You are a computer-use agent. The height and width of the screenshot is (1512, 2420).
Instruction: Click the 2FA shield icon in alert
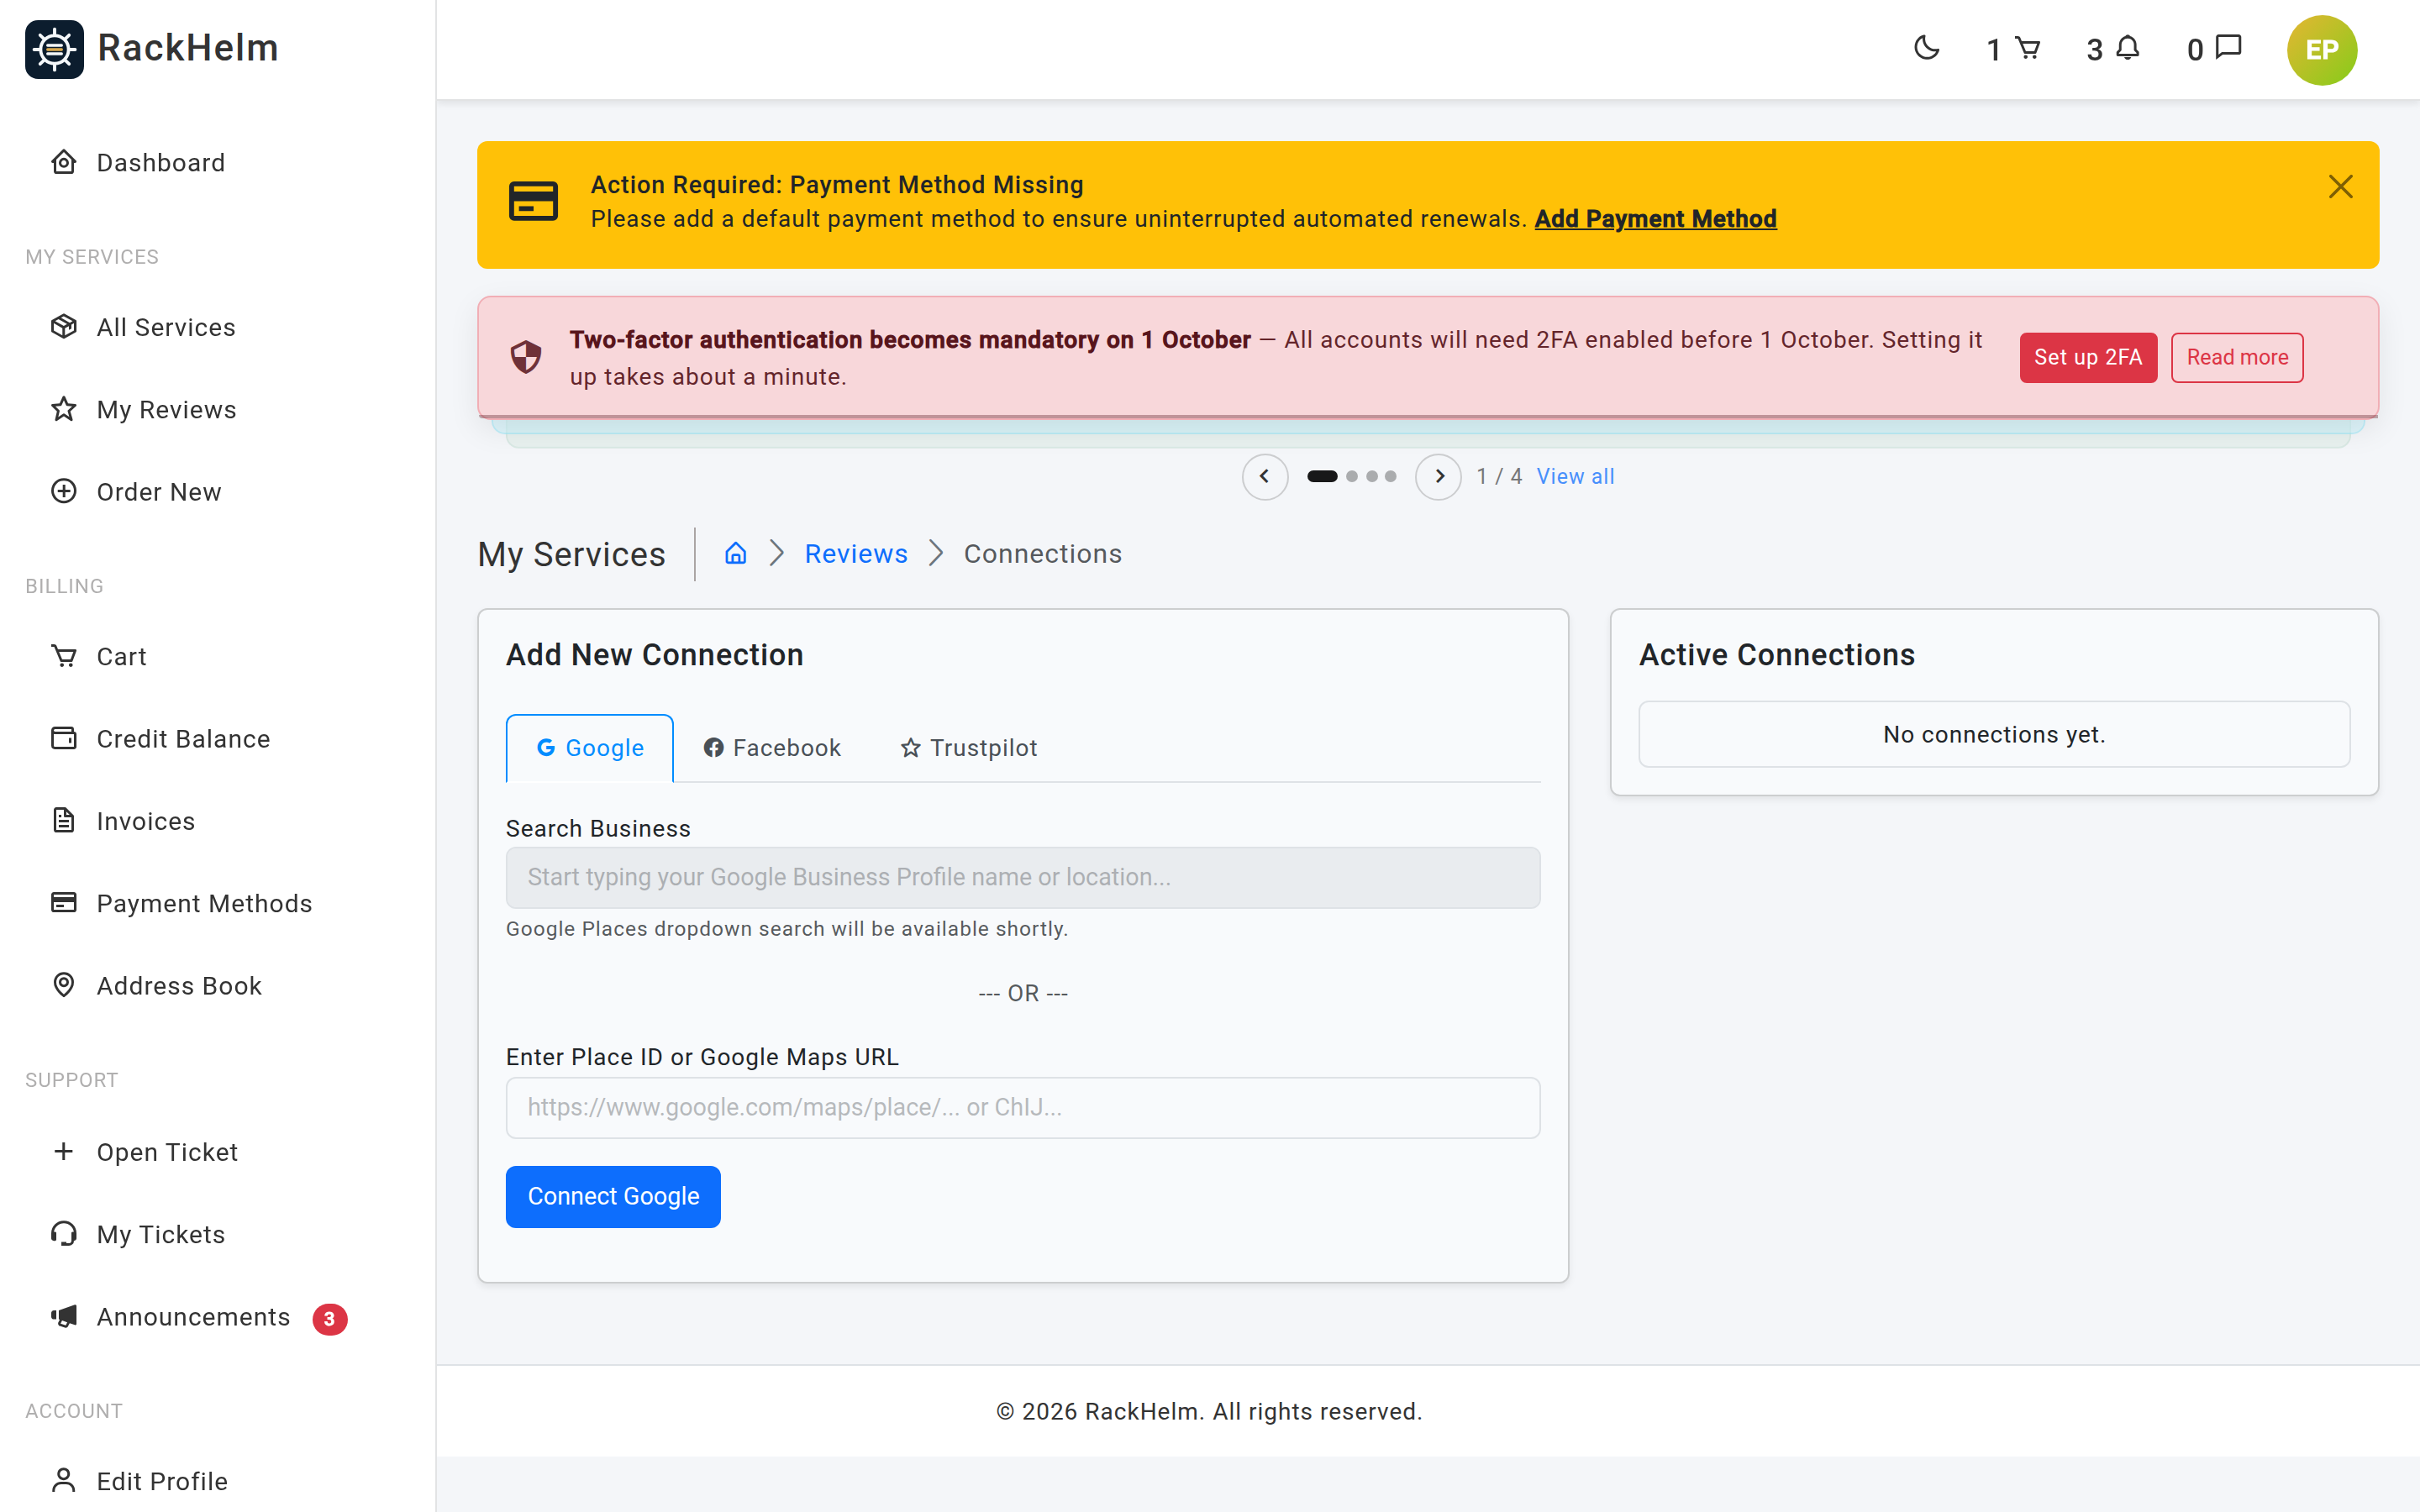[526, 357]
